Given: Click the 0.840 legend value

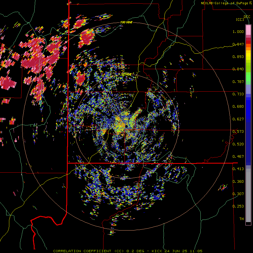Looking at the screenshot, I should pos(238,69).
